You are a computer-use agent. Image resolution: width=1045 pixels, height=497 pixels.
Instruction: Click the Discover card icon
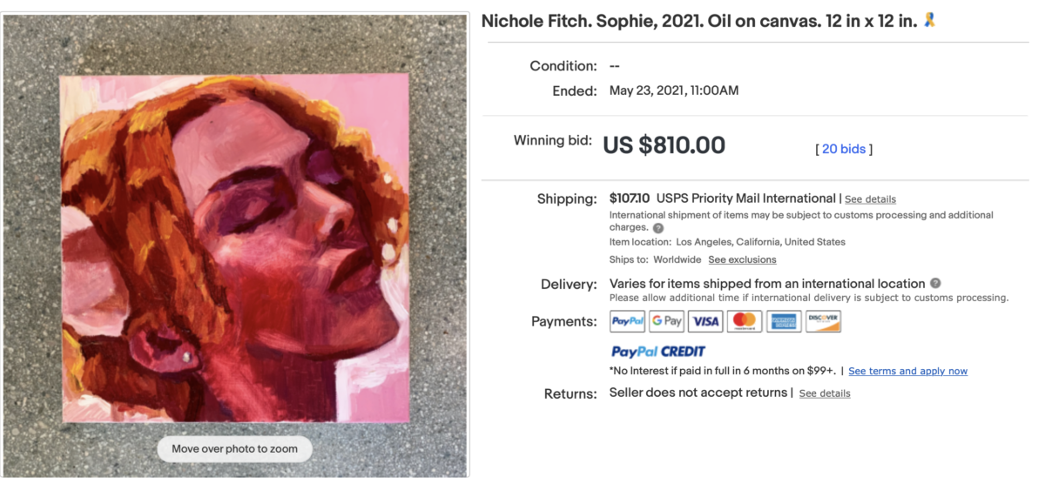pyautogui.click(x=823, y=321)
